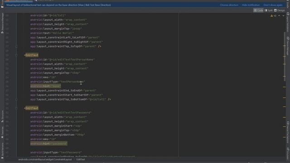Select EditText breadcrumb at bottom
The image size is (290, 163).
pyautogui.click(x=81, y=159)
